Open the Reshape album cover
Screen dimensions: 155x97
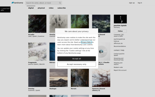[x=59, y=78]
